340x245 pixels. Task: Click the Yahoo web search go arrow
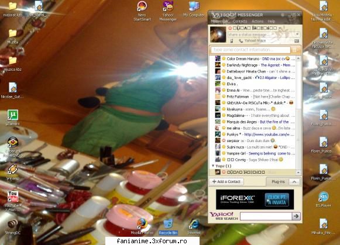pos(296,216)
